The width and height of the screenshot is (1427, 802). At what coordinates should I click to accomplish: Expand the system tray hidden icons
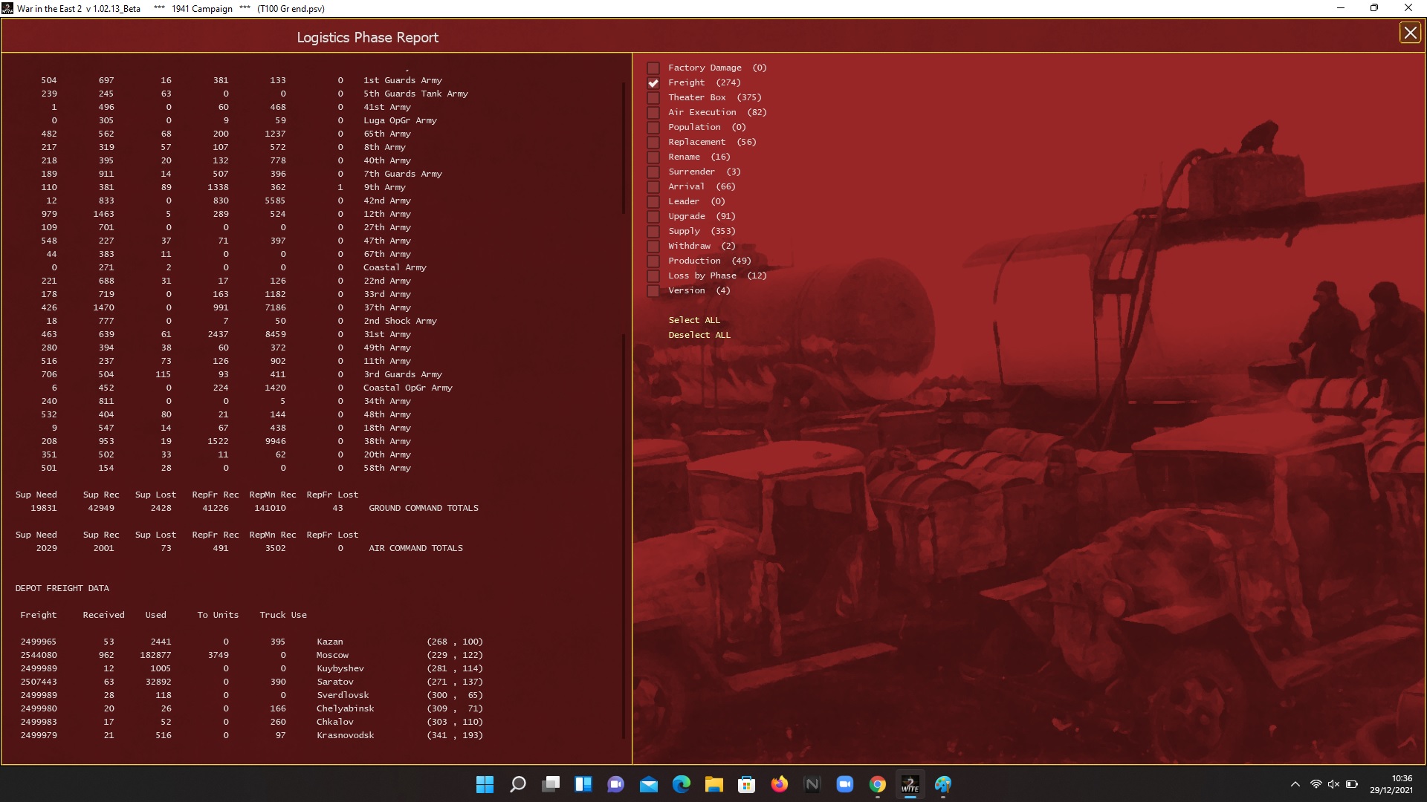(1295, 784)
